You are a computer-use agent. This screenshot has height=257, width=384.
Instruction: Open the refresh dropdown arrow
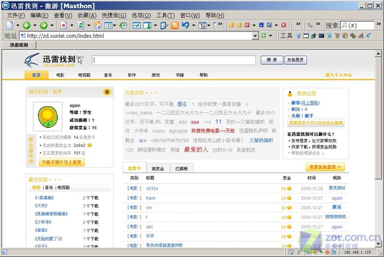tap(89, 25)
